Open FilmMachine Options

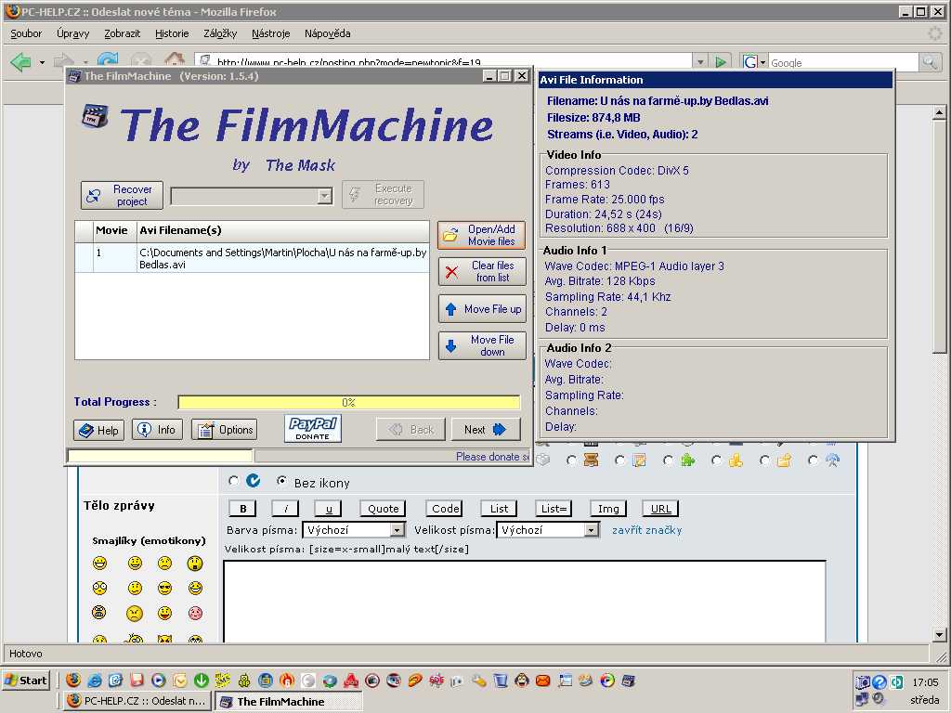click(224, 430)
